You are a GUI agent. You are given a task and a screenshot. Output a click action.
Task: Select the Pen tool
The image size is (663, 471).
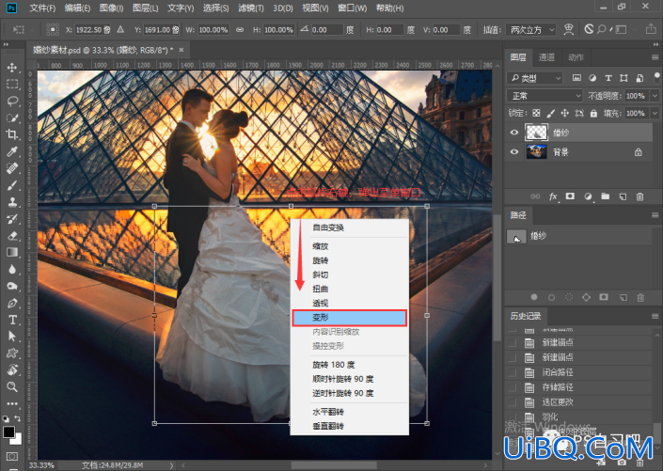tap(12, 303)
